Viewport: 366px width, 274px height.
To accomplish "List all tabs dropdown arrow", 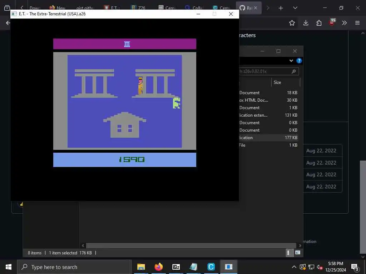I will 295,8.
